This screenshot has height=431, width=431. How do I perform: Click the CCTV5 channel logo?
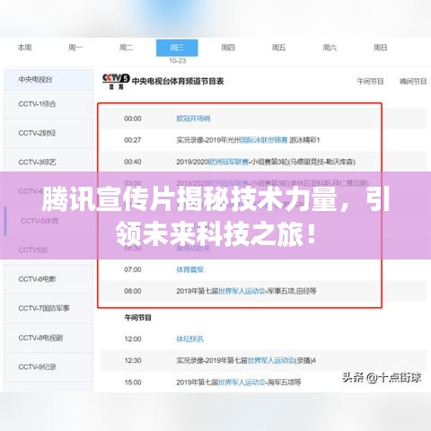pos(116,81)
